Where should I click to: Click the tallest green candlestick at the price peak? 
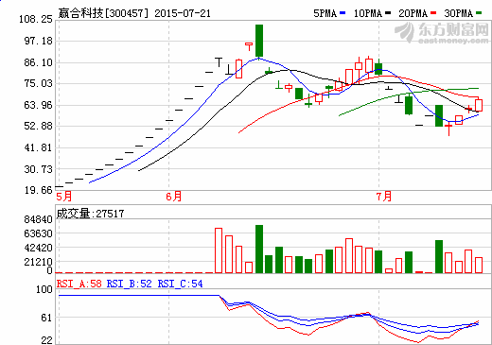click(x=259, y=41)
